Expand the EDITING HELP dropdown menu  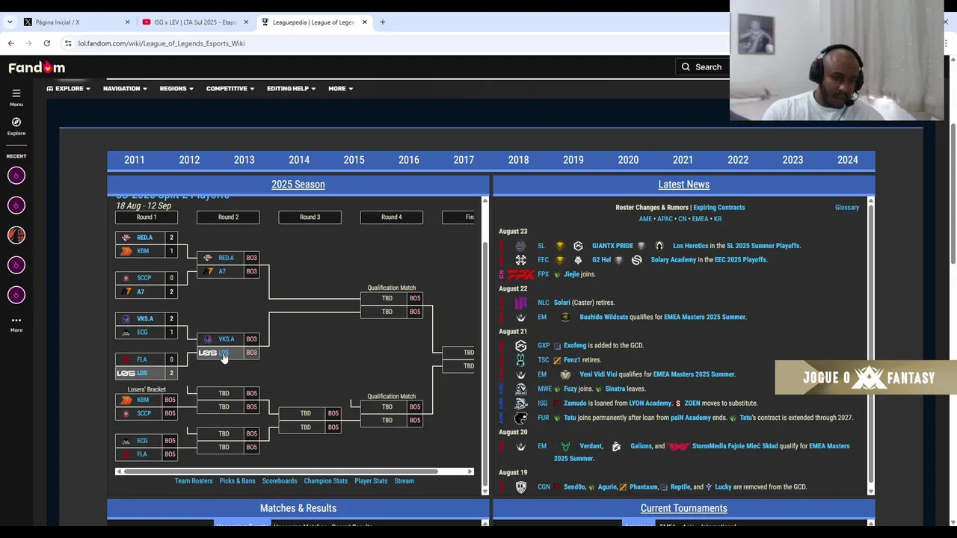click(x=291, y=89)
